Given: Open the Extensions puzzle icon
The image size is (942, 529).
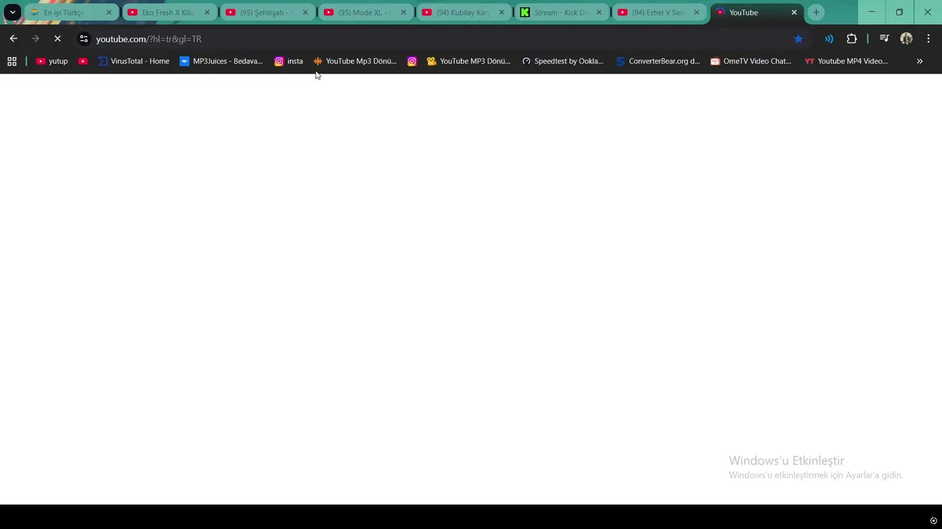Looking at the screenshot, I should coord(851,39).
